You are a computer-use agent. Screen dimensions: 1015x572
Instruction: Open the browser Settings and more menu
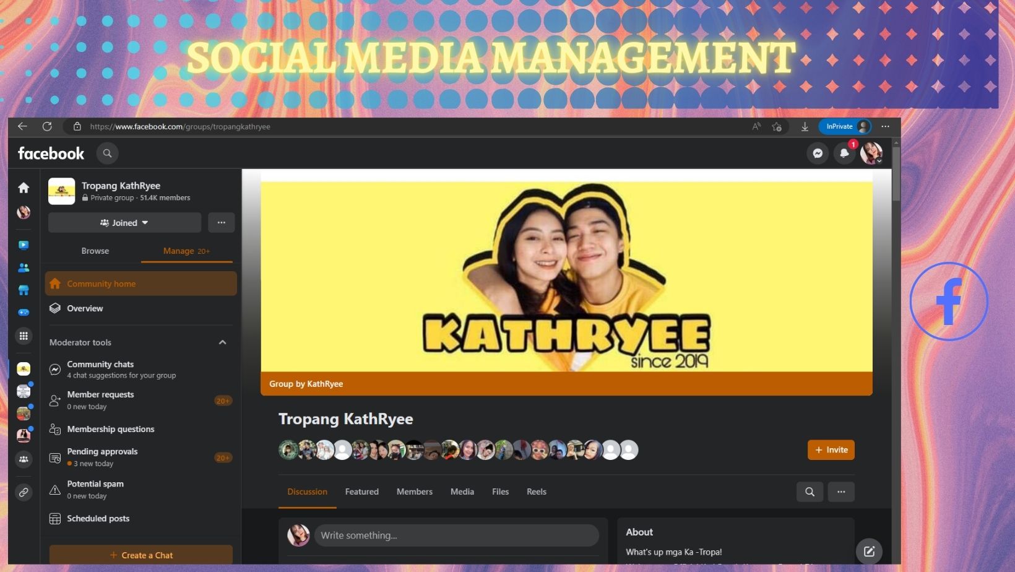[886, 126]
